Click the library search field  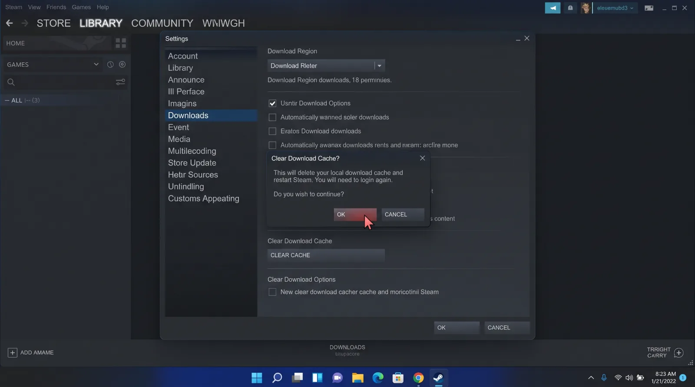click(x=59, y=82)
